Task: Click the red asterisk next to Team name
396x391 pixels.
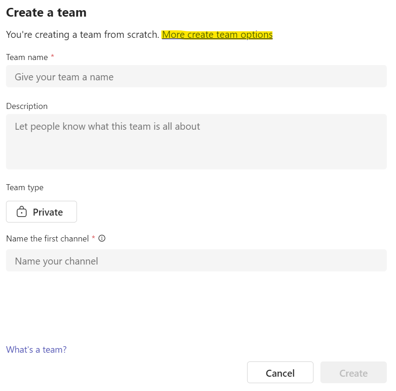Action: point(53,56)
